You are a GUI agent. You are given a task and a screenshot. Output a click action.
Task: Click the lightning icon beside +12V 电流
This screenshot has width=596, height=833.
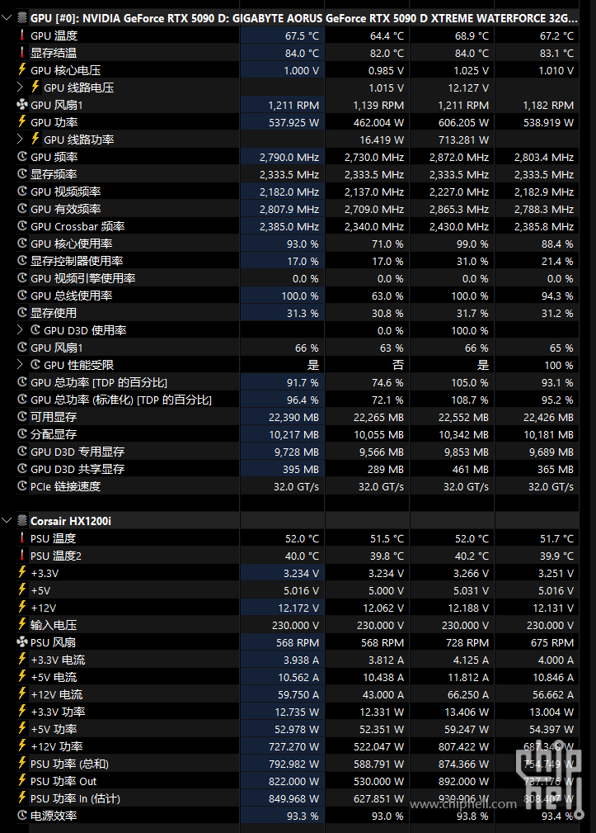point(21,694)
